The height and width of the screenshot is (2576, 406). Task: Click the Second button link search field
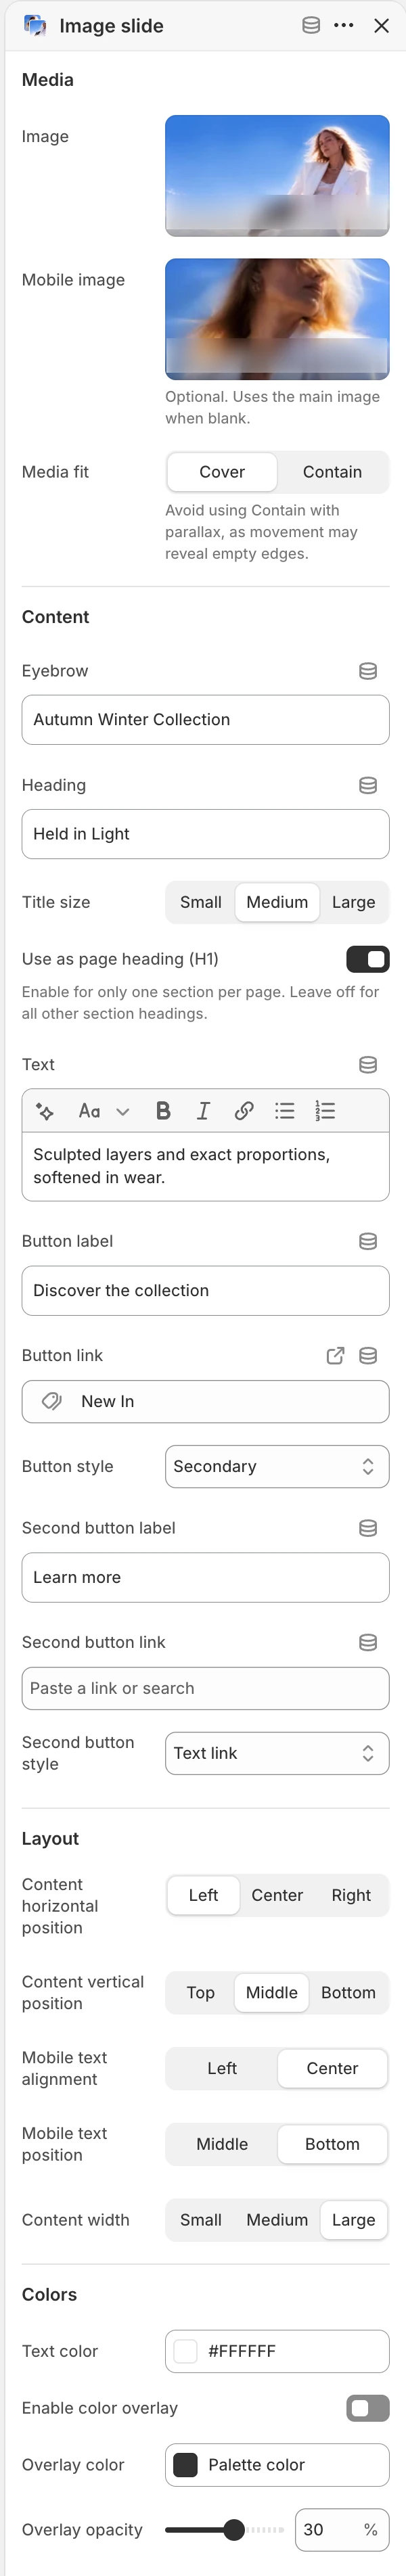[205, 1688]
